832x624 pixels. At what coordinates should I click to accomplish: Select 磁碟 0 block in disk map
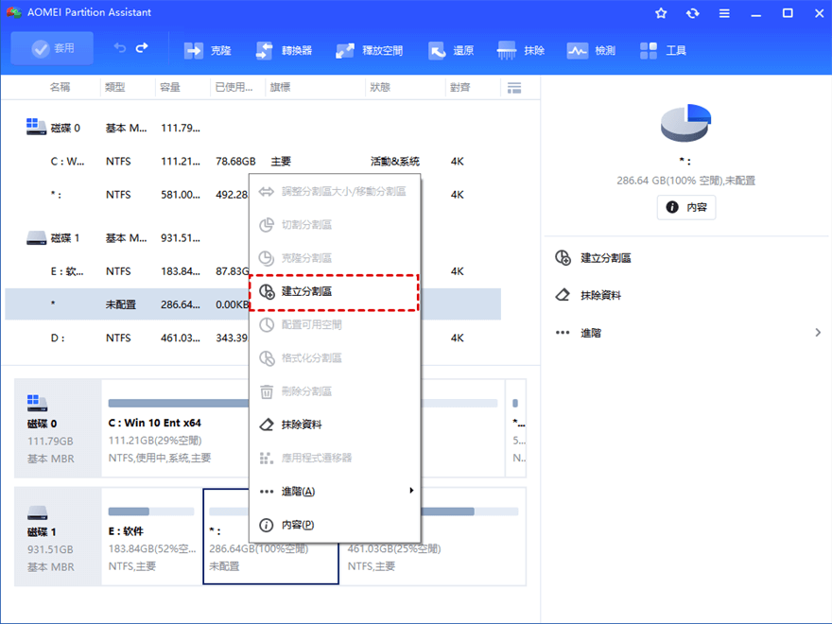click(58, 427)
